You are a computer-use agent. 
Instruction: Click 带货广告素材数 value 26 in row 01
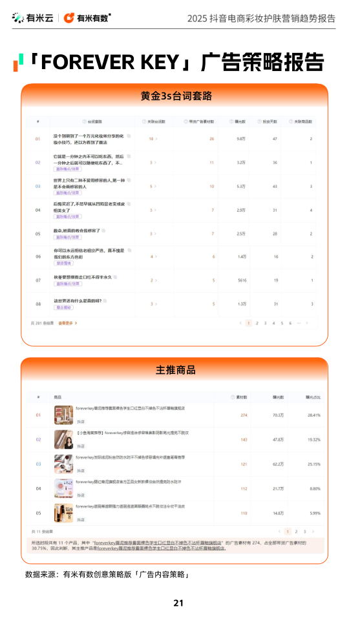[x=212, y=139]
